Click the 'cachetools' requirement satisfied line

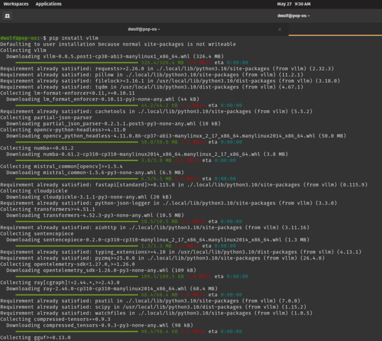coord(156,111)
